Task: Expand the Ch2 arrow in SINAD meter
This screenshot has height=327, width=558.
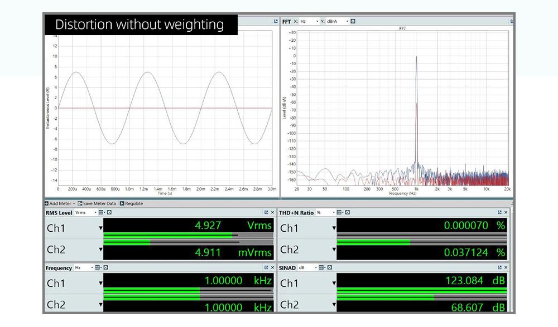Action: click(x=334, y=305)
